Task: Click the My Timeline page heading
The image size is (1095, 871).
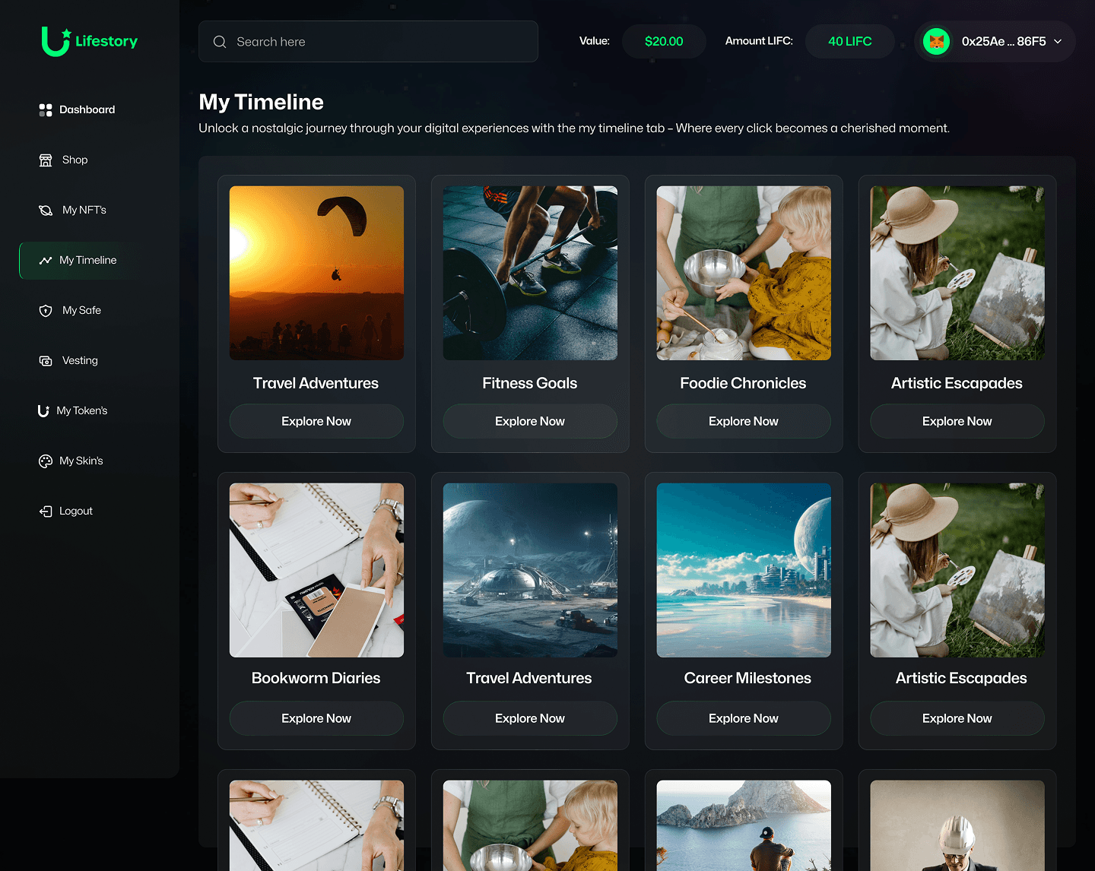Action: [x=261, y=102]
